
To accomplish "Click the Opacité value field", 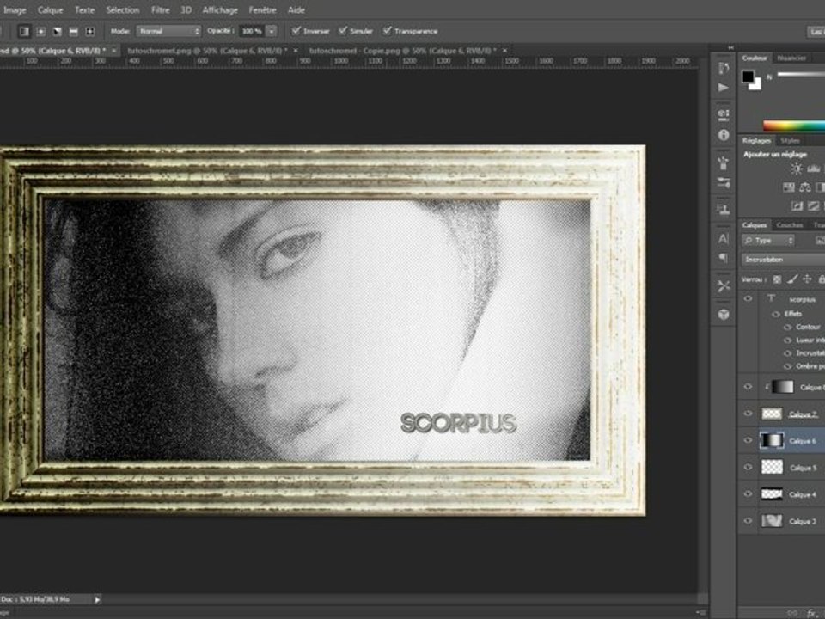I will 252,31.
